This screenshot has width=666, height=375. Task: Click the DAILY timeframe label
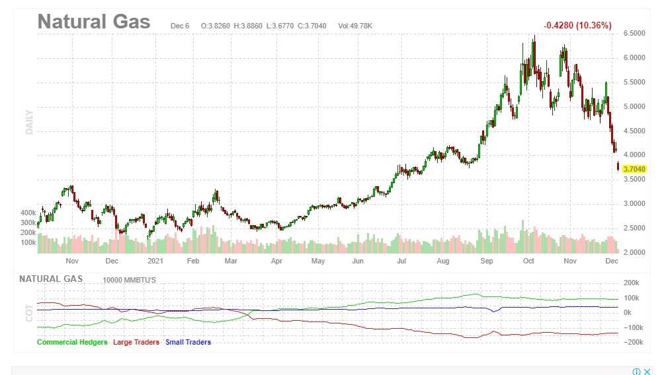point(29,122)
